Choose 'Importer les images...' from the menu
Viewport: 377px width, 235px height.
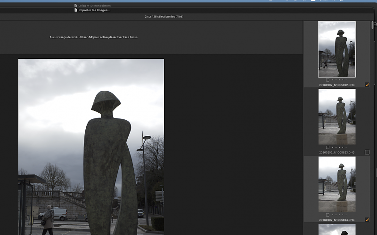coord(94,10)
